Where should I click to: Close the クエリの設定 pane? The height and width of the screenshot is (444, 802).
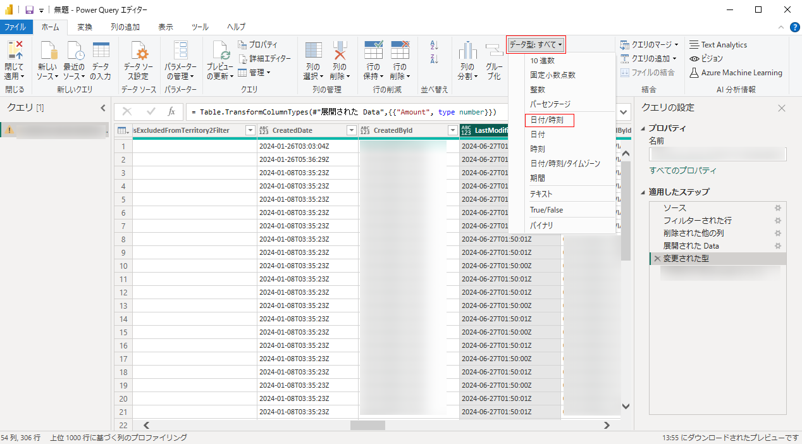coord(782,108)
